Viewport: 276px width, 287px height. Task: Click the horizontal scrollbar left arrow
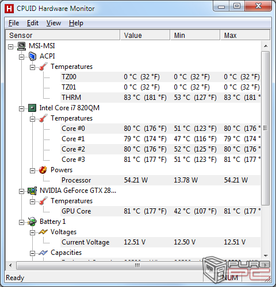[10, 265]
